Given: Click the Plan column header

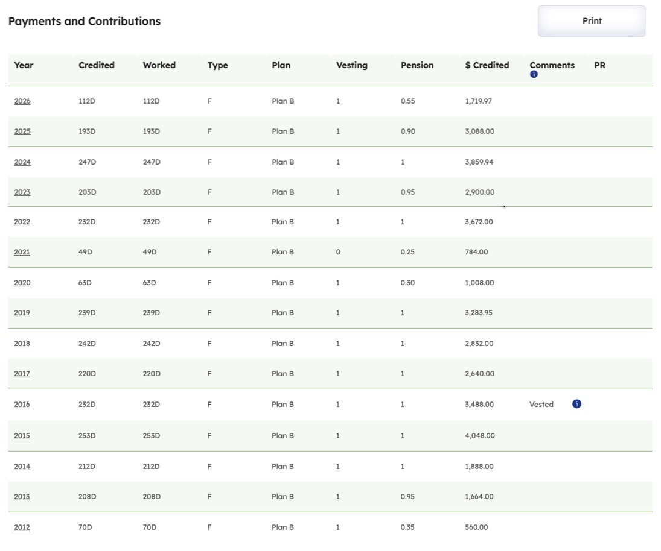Looking at the screenshot, I should point(281,65).
